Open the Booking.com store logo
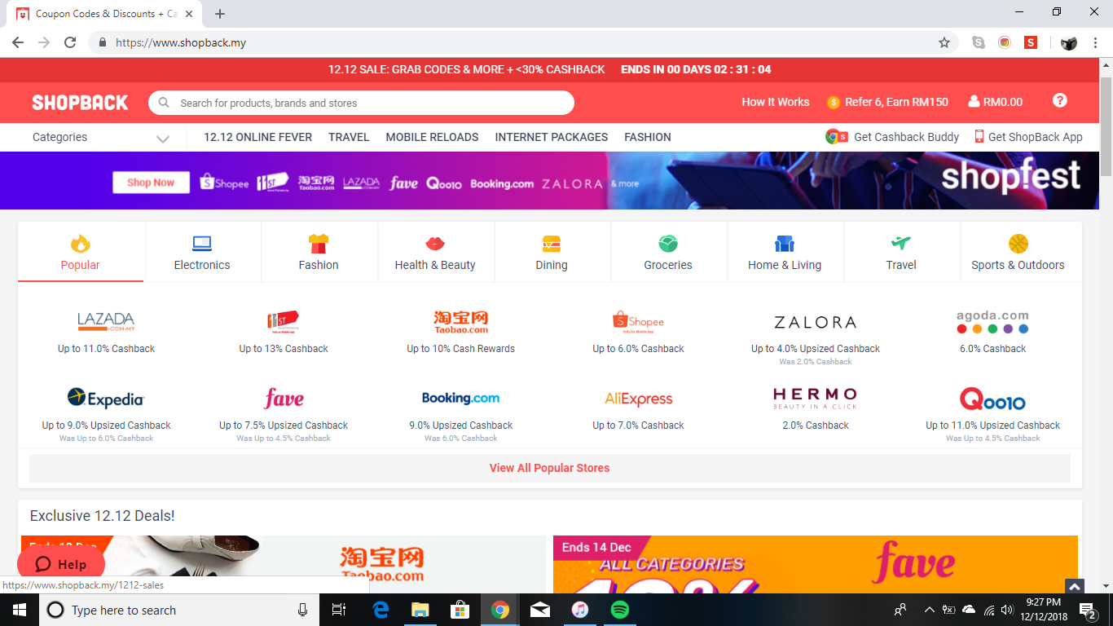This screenshot has width=1113, height=626. tap(461, 399)
